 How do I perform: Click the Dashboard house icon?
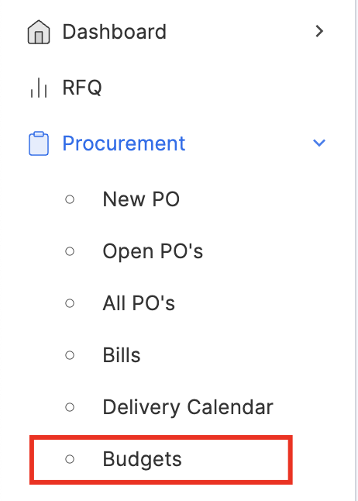pyautogui.click(x=39, y=32)
